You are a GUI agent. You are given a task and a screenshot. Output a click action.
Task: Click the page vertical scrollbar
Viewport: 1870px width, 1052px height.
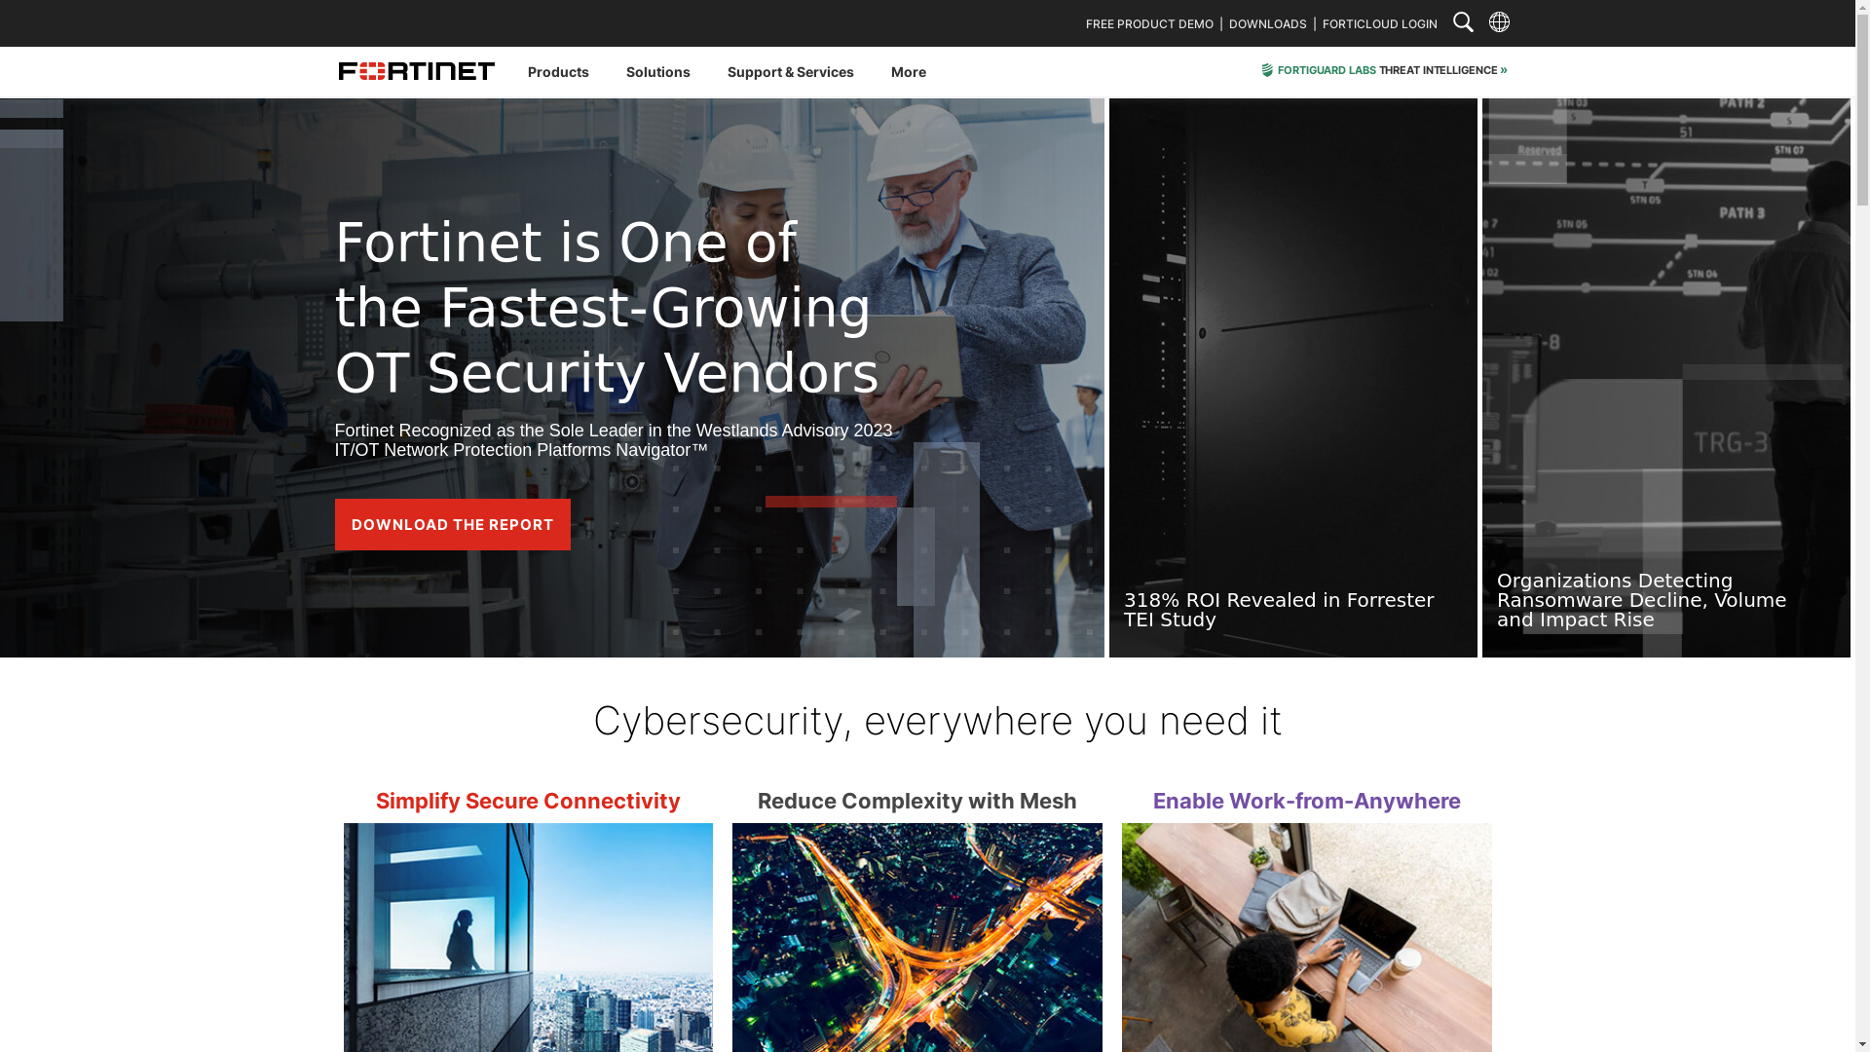tap(1862, 526)
